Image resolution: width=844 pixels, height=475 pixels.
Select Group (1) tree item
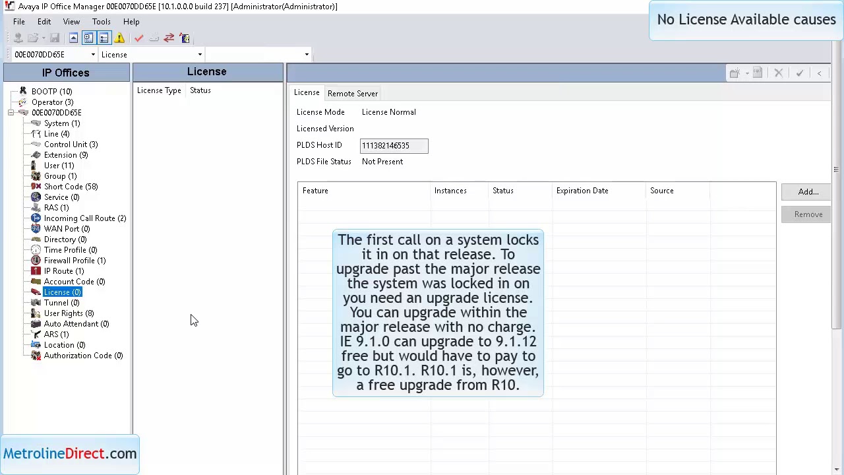point(60,176)
